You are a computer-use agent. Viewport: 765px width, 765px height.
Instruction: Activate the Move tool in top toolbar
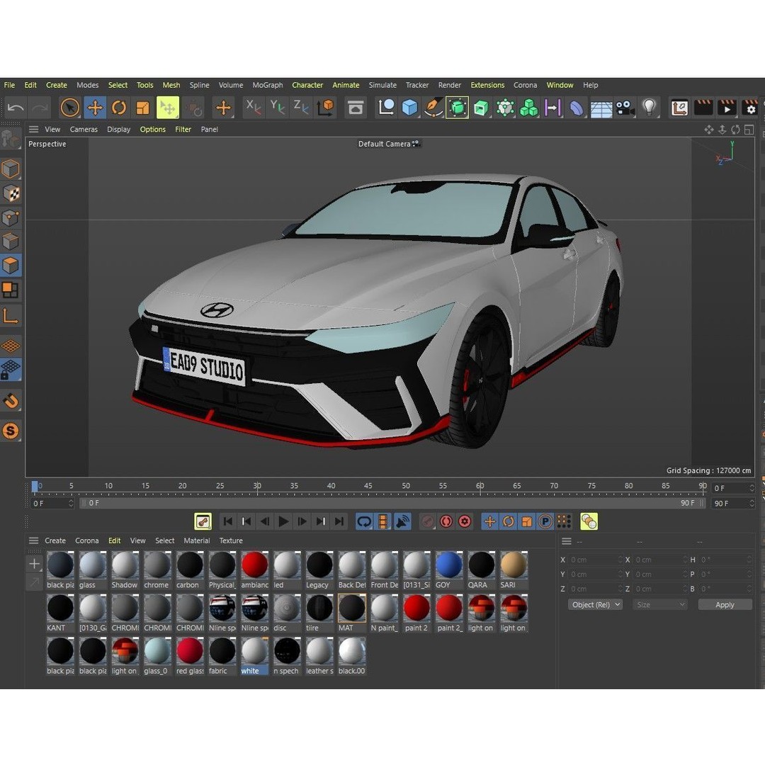tap(95, 108)
